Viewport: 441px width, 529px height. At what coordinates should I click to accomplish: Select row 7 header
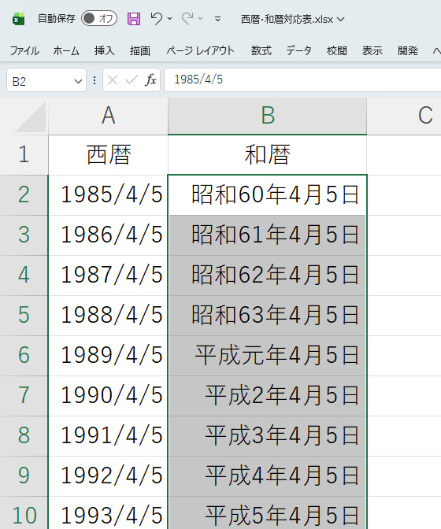tap(24, 396)
